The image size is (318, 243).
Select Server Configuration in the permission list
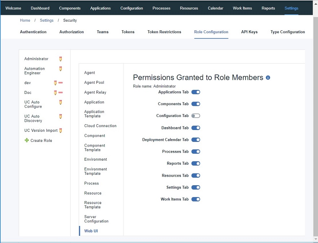[x=96, y=219]
